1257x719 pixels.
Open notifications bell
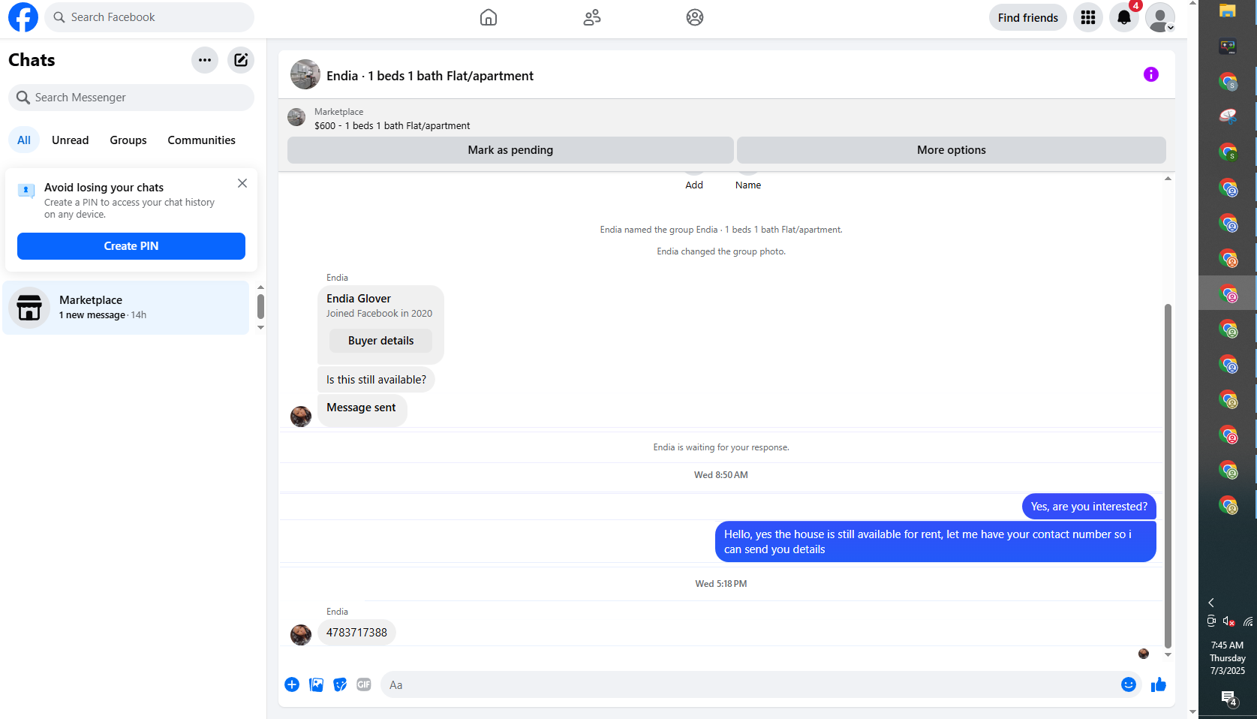[x=1124, y=17]
